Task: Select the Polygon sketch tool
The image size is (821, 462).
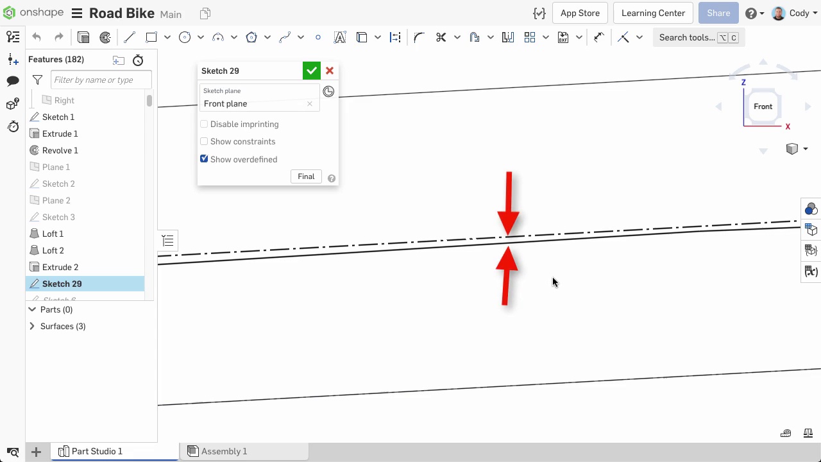Action: pos(251,38)
